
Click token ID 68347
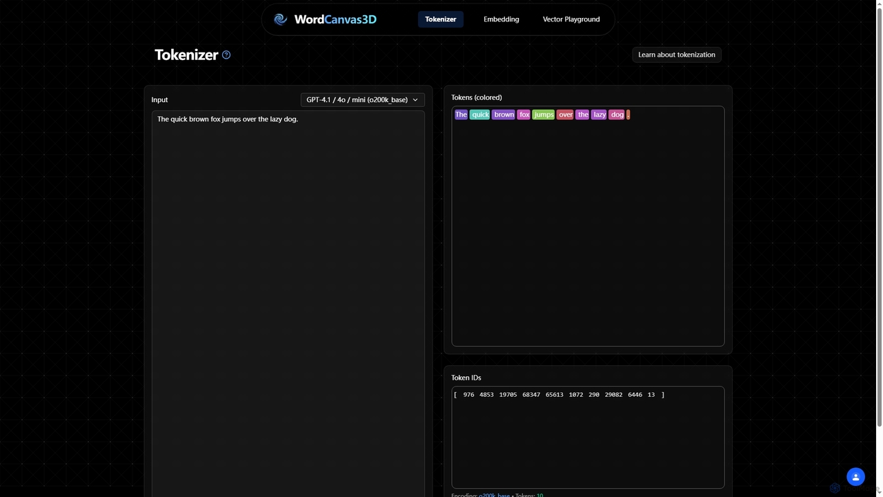[x=531, y=395]
